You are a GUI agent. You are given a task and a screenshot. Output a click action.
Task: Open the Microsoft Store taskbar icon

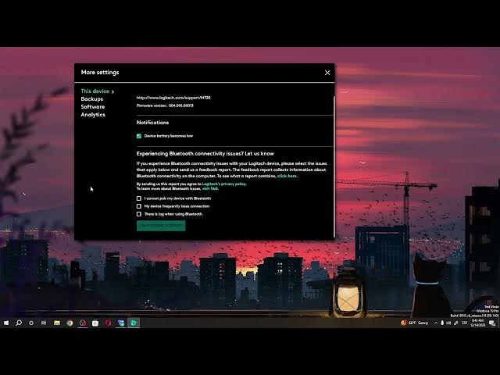coord(95,323)
